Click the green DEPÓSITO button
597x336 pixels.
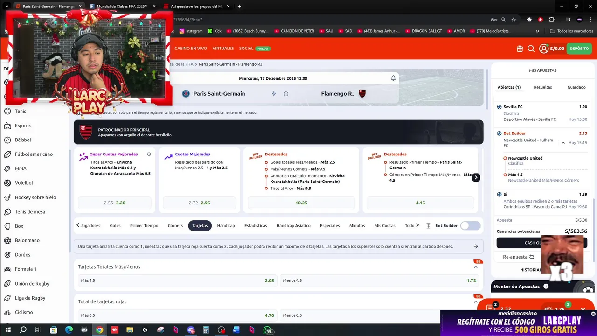(x=579, y=49)
